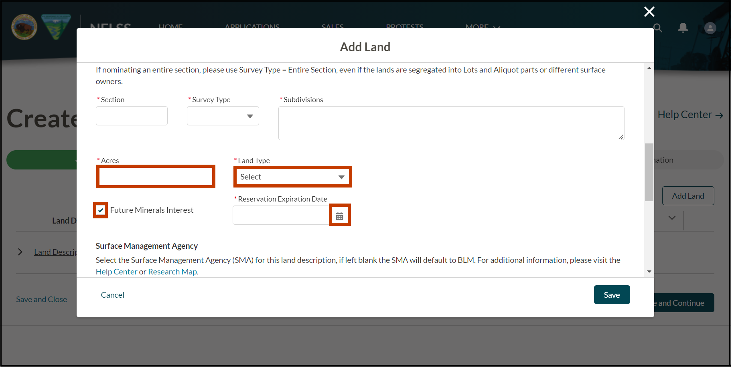
Task: Switch to the SALES section in navigation
Action: [x=332, y=27]
